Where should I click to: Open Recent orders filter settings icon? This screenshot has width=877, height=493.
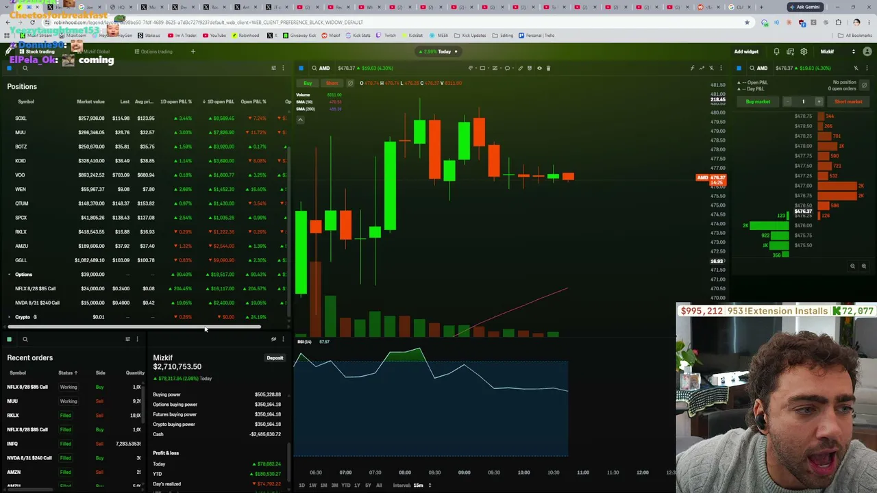coord(127,339)
